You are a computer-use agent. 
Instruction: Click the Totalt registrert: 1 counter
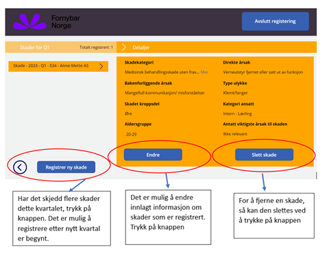click(96, 47)
